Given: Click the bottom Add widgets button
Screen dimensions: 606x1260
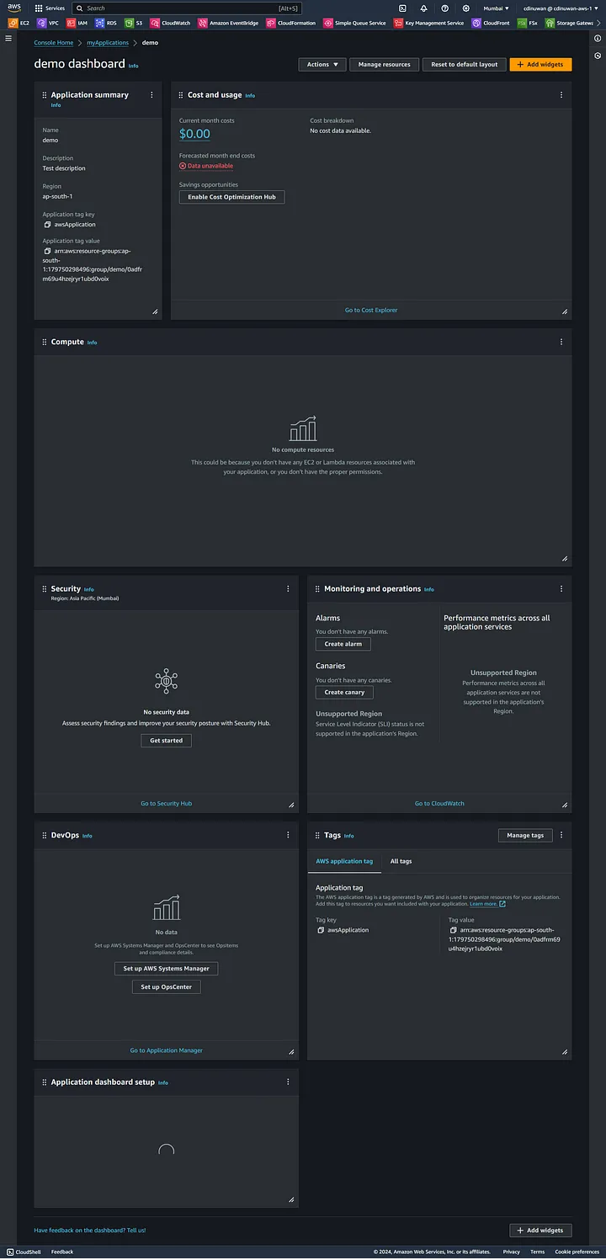Looking at the screenshot, I should pos(540,1231).
